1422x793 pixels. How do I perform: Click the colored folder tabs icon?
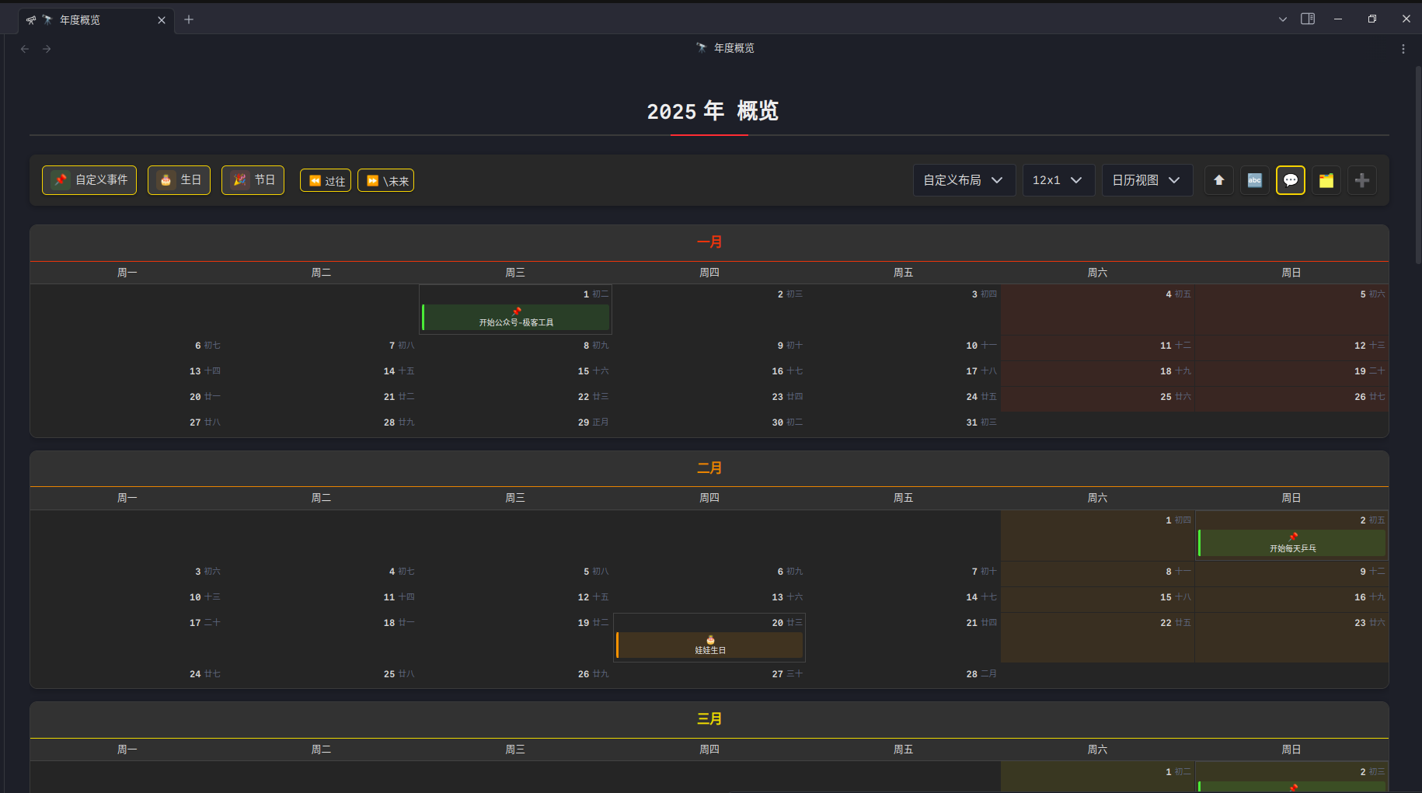1326,180
